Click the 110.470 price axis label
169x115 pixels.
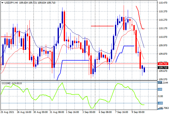pyautogui.click(x=163, y=3)
